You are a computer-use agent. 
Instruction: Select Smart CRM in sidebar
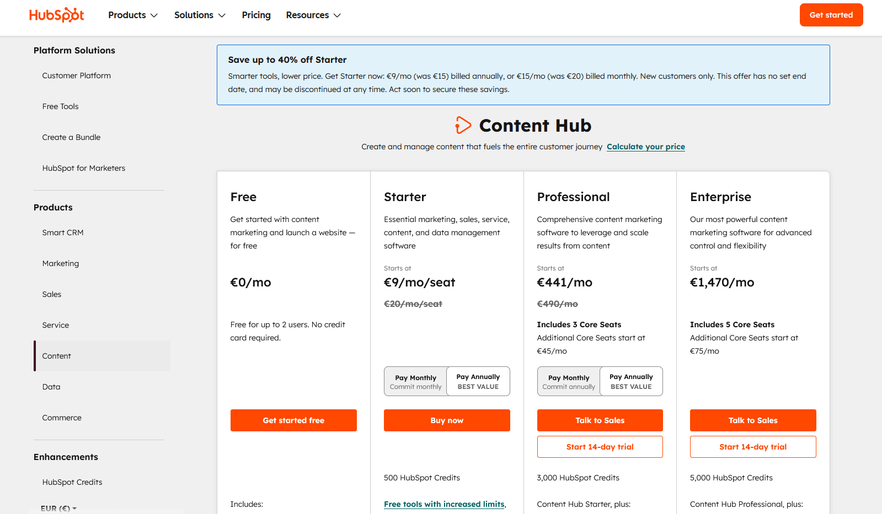tap(63, 232)
